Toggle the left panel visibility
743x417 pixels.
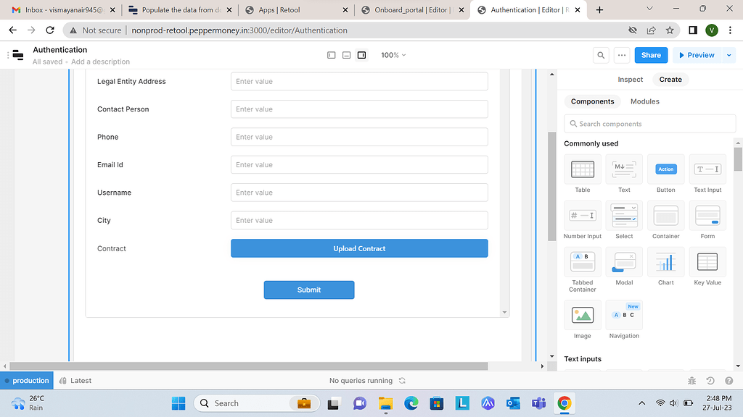coord(331,55)
